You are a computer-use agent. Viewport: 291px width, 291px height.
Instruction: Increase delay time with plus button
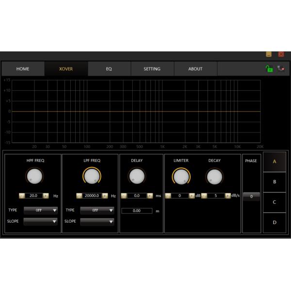(150, 196)
